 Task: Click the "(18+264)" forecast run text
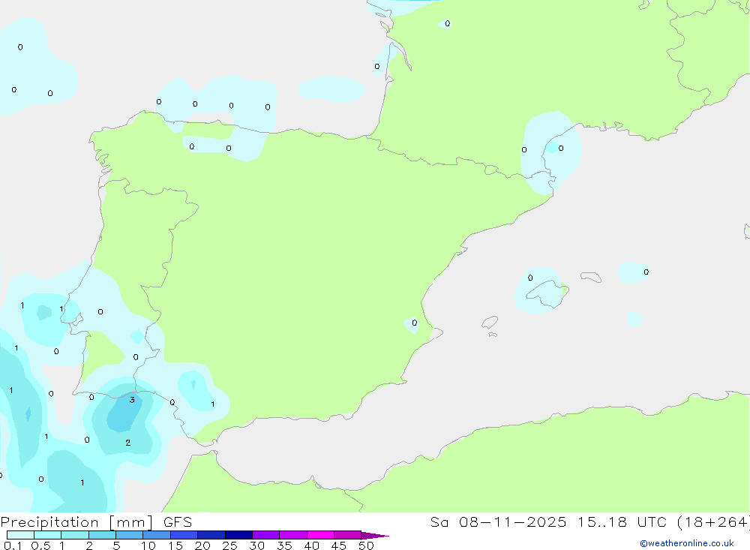pos(712,521)
